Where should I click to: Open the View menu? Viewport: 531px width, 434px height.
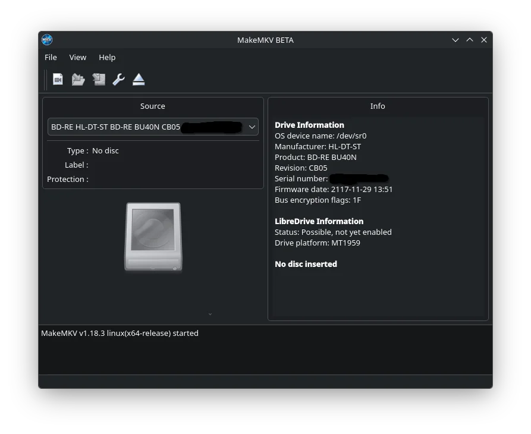(x=78, y=58)
